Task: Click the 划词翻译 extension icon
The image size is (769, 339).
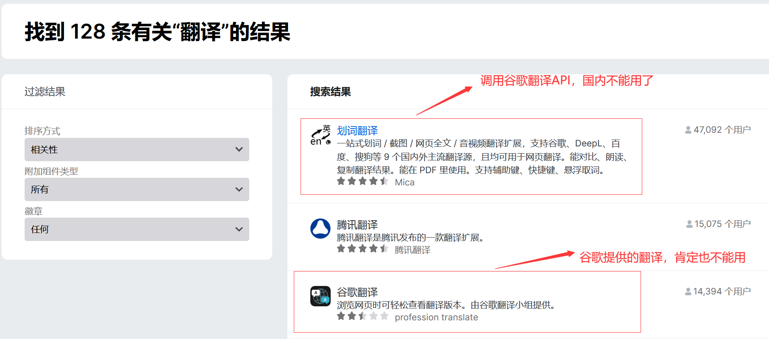Action: [320, 135]
